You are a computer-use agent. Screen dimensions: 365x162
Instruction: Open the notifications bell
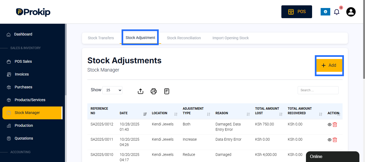pyautogui.click(x=337, y=12)
